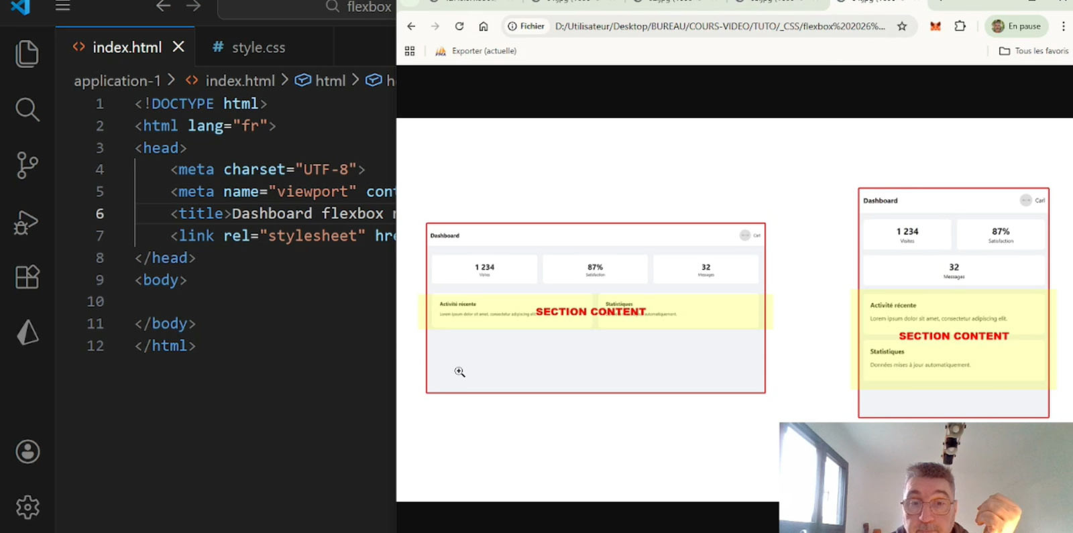Open the Manage settings gear
Screen dimensions: 1073x533
(27, 507)
